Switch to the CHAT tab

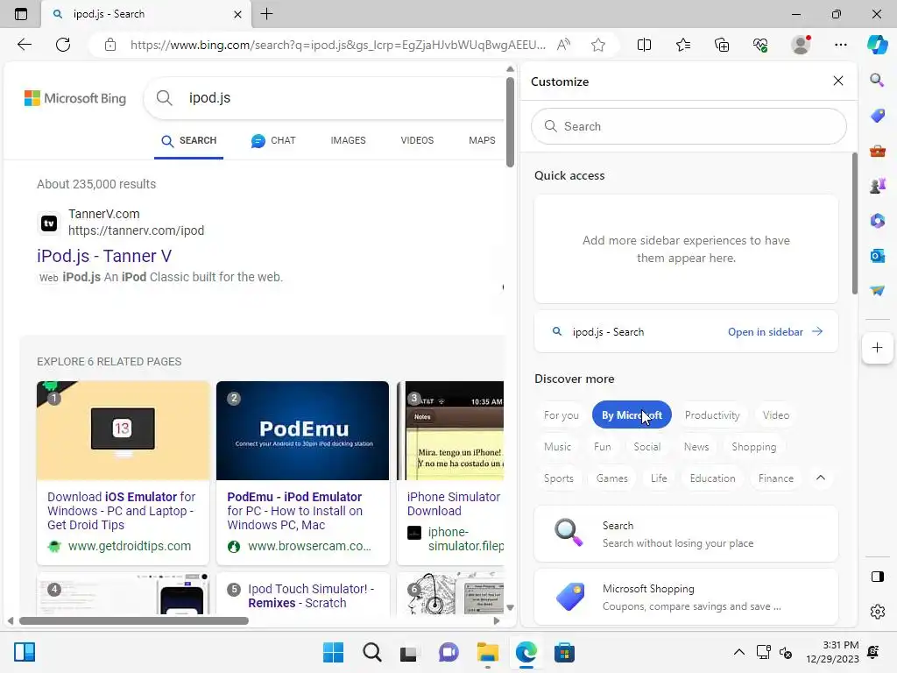[273, 140]
